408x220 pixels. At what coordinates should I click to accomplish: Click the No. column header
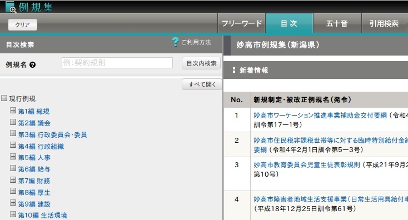(237, 100)
